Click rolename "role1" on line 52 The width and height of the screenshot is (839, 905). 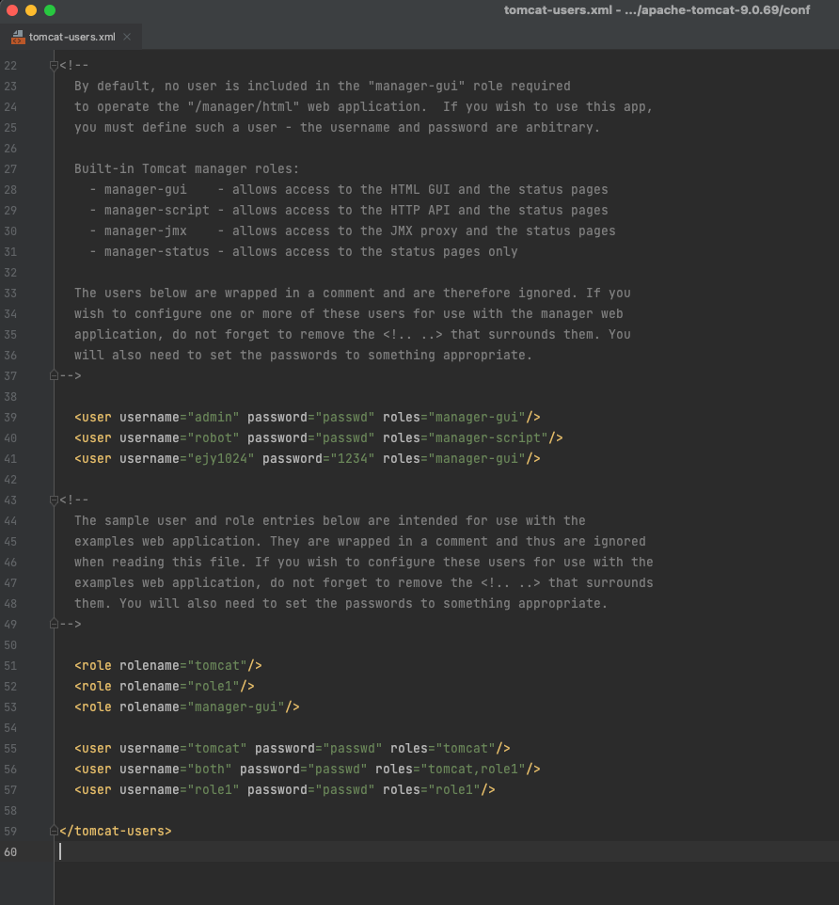[x=214, y=686]
